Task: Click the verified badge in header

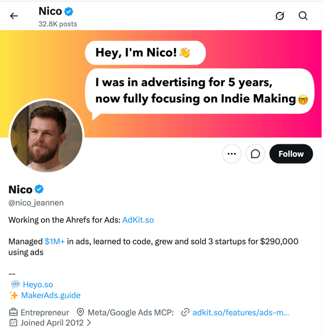Action: 69,11
